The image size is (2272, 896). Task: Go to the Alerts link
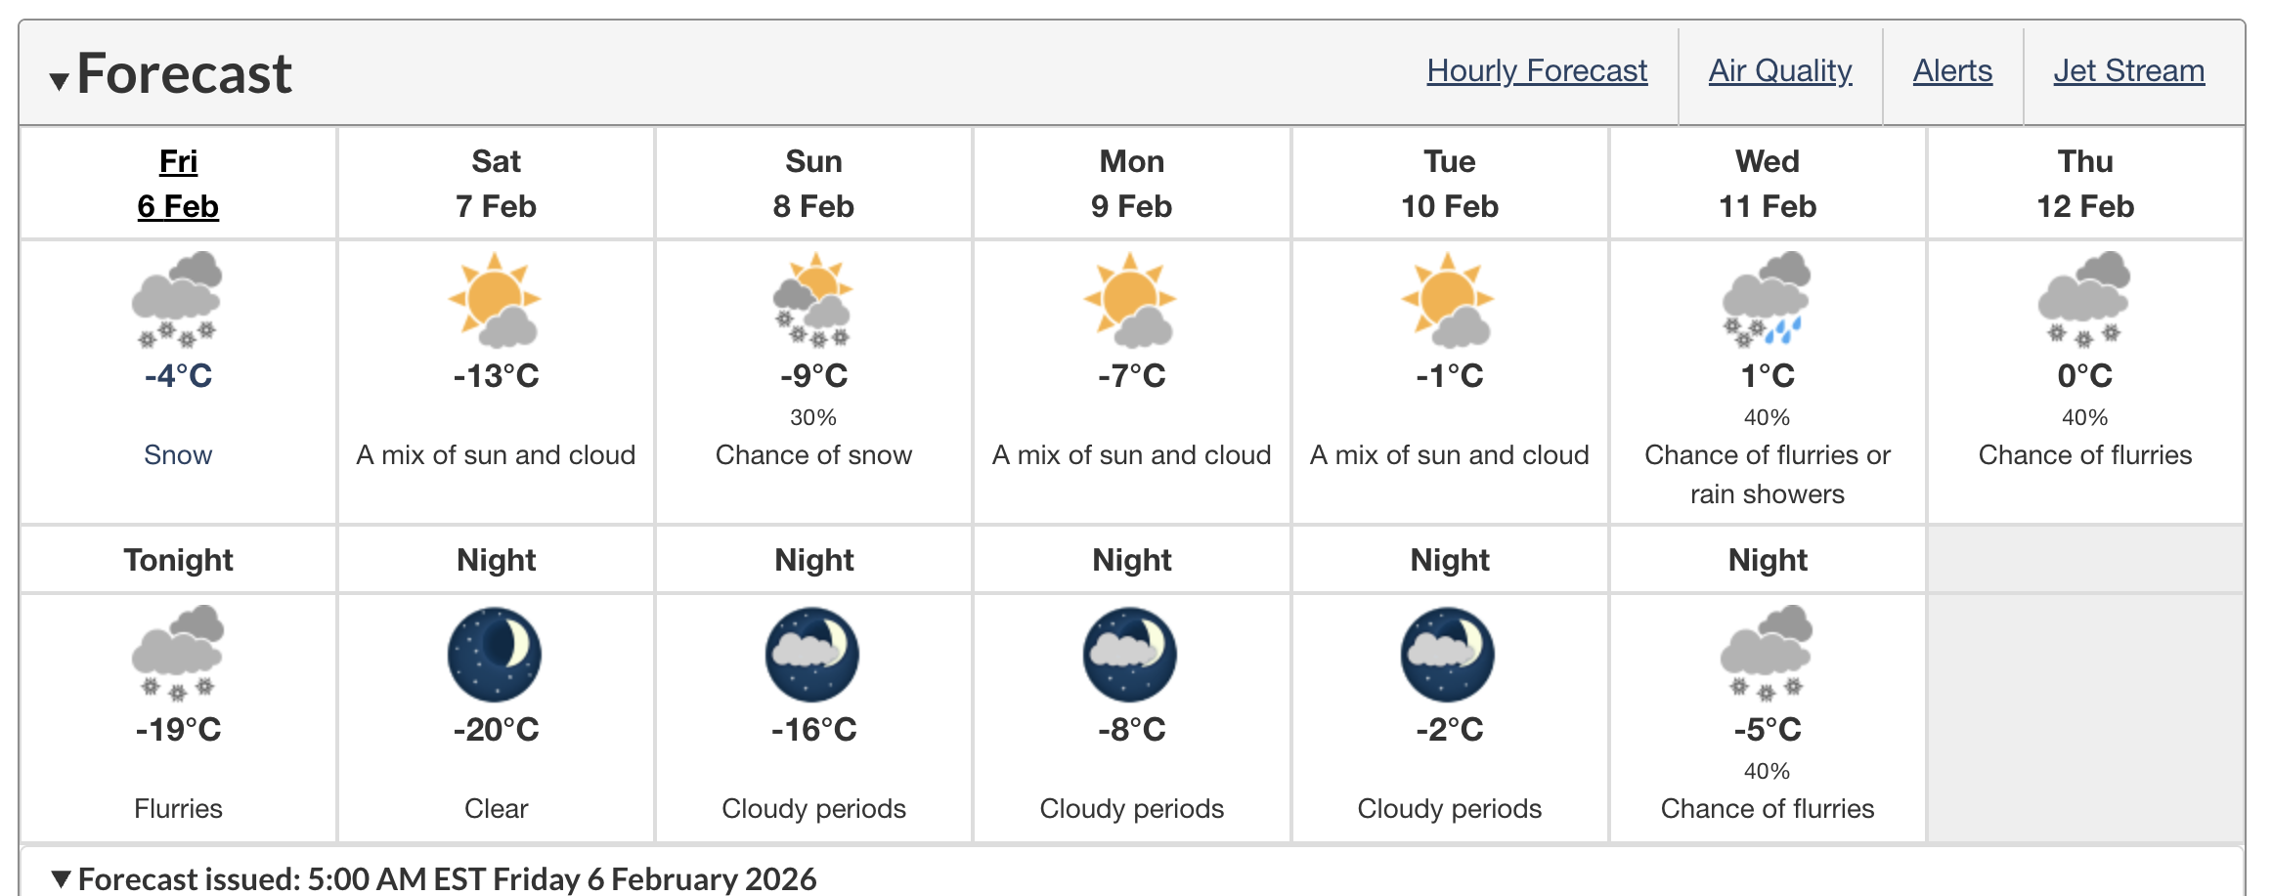point(1952,71)
